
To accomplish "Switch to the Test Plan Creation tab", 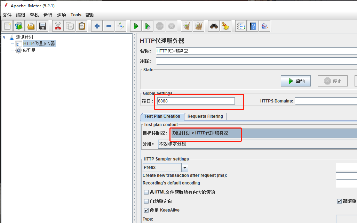I will pos(162,116).
